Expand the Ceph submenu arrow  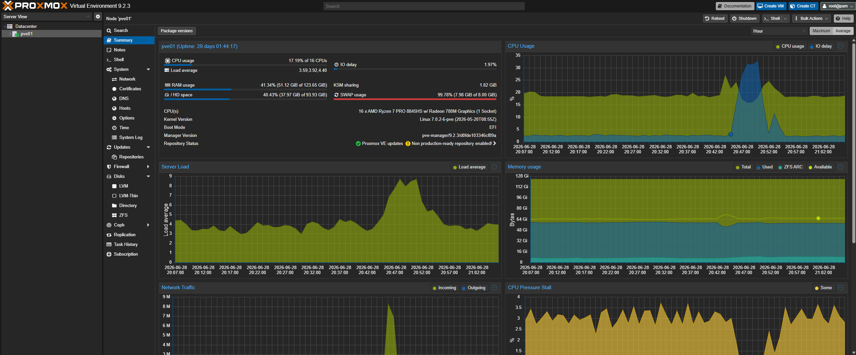[x=148, y=225]
